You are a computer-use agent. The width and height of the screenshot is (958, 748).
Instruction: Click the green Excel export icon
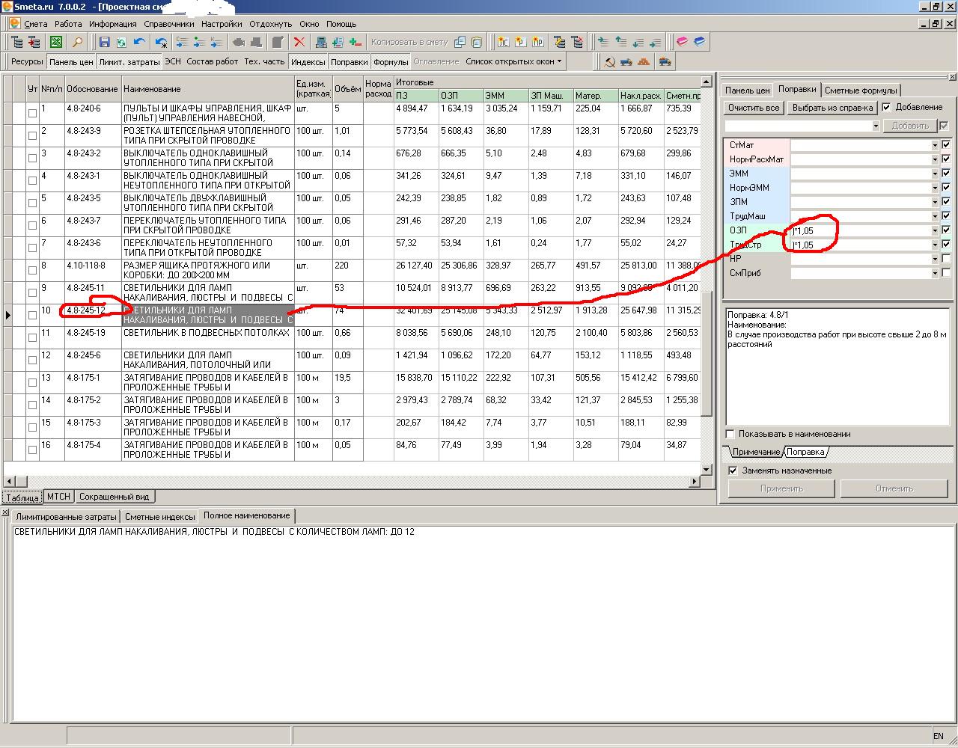coord(55,42)
